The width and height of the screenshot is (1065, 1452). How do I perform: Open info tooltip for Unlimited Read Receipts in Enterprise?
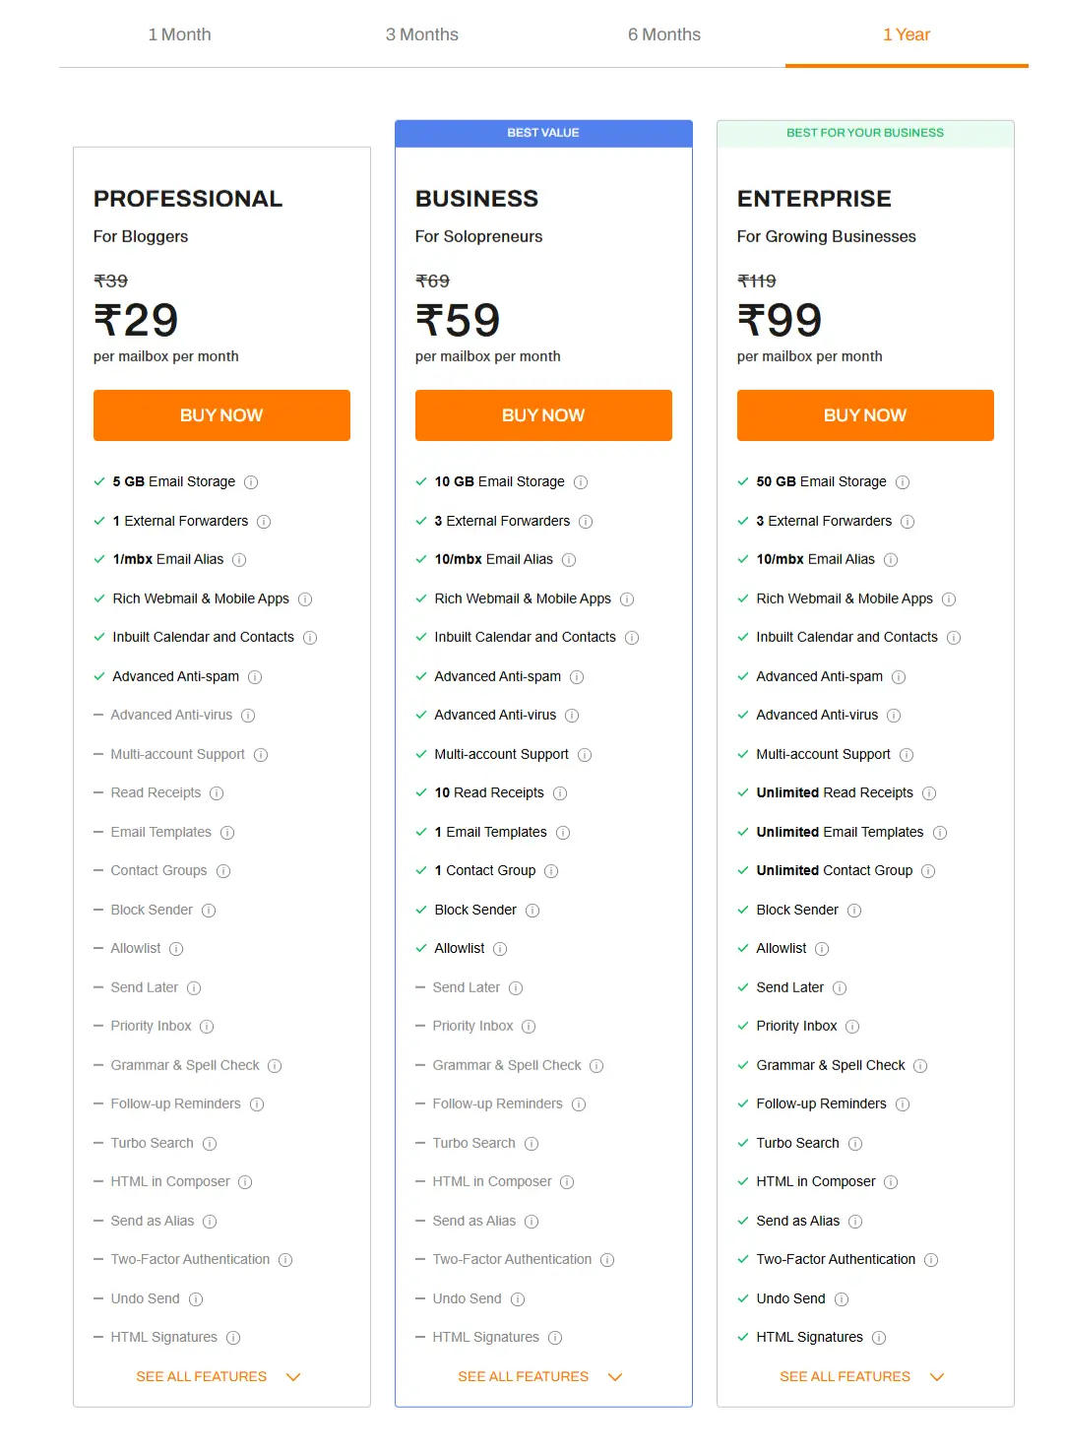(x=929, y=792)
